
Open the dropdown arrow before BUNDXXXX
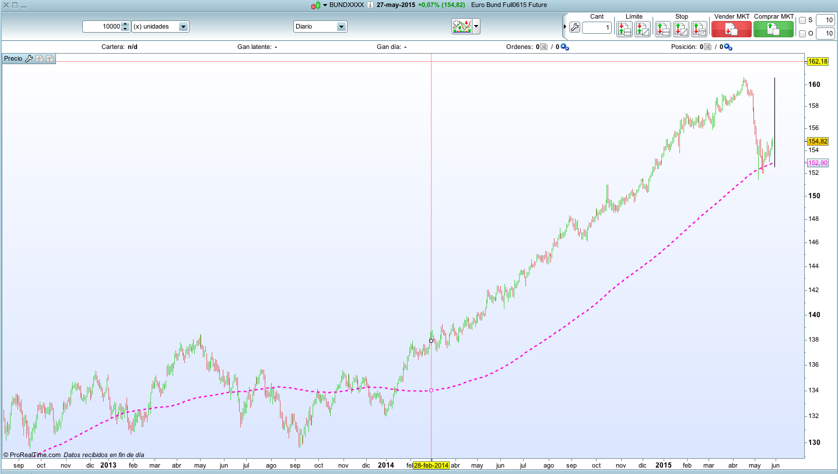(325, 5)
